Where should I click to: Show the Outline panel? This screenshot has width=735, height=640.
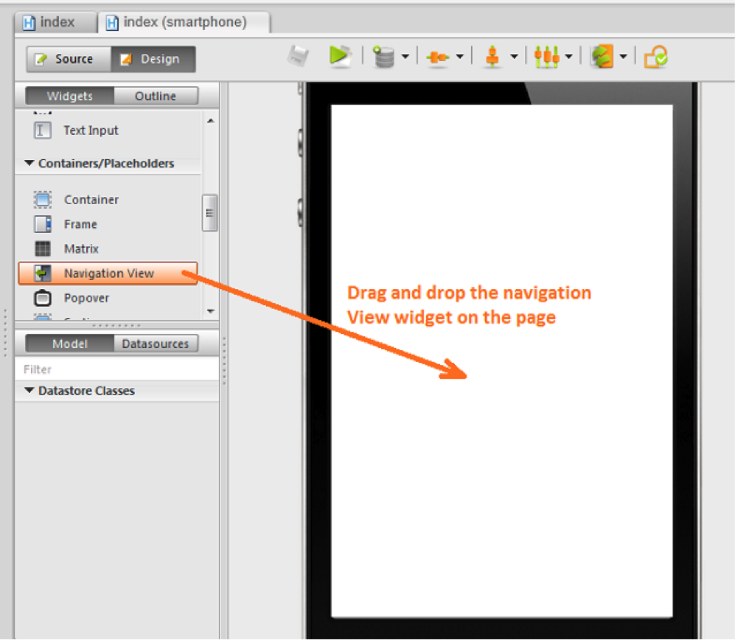pyautogui.click(x=156, y=96)
